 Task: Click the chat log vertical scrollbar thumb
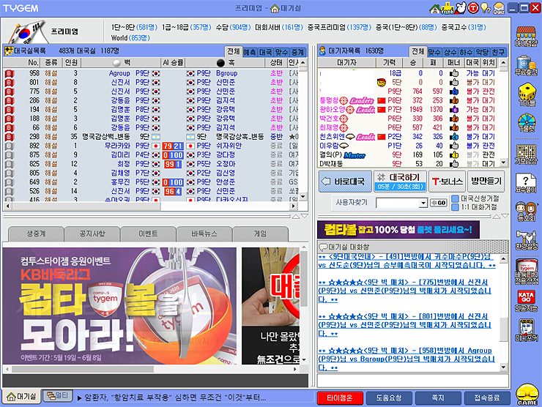503,329
